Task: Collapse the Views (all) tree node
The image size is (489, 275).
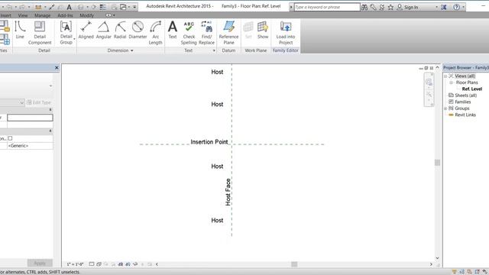Action: [445, 76]
